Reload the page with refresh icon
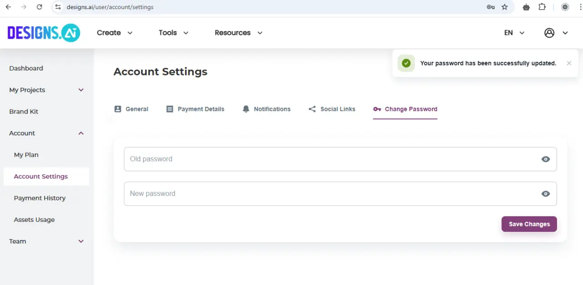The height and width of the screenshot is (285, 583). [40, 7]
